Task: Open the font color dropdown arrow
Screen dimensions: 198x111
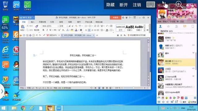Action: [78, 30]
